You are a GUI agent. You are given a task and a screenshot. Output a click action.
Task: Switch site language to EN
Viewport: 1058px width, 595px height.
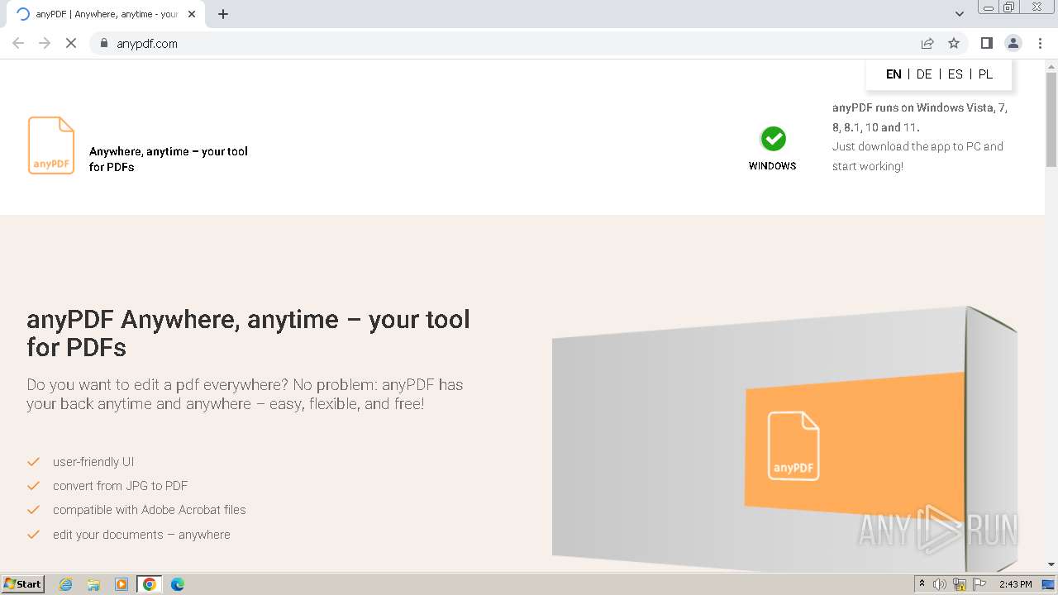tap(894, 74)
